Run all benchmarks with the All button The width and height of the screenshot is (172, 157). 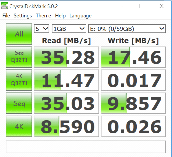19,34
